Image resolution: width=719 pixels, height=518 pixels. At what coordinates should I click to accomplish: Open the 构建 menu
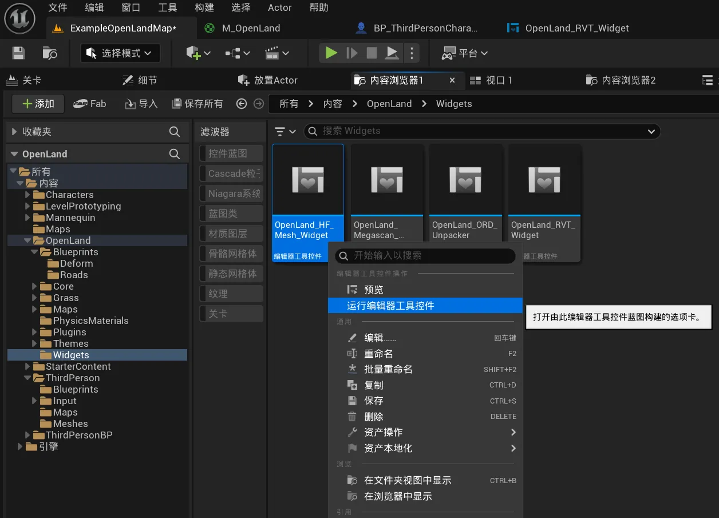(204, 7)
